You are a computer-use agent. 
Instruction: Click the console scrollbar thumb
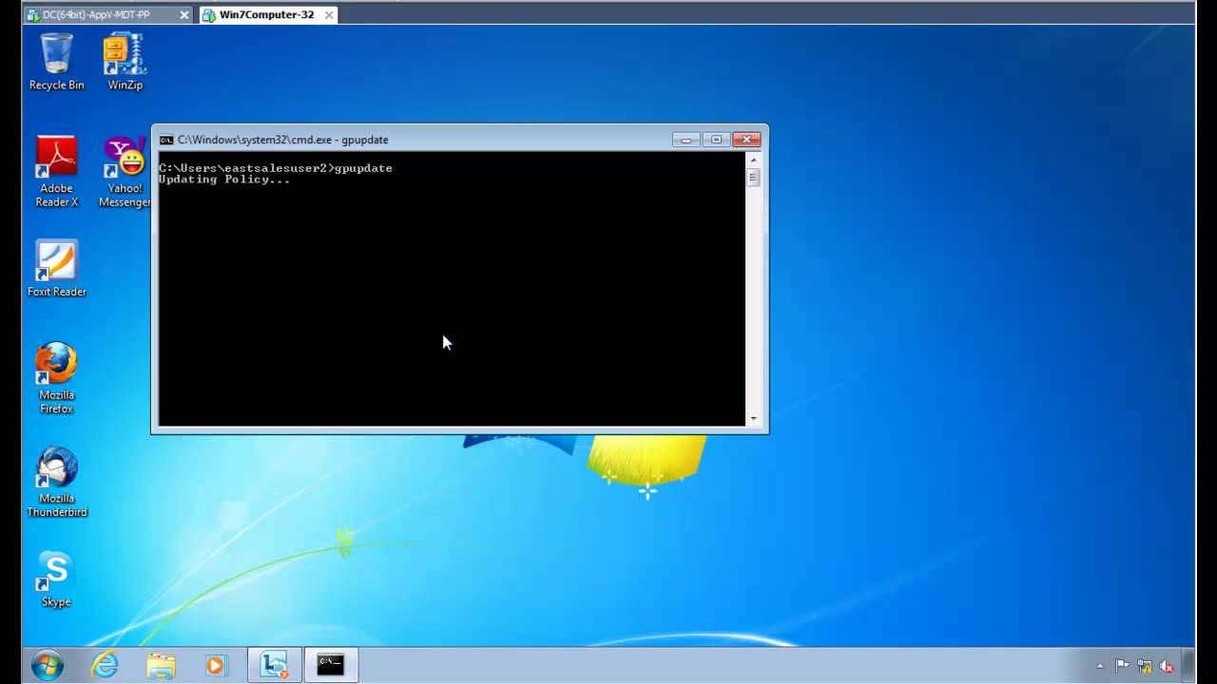[x=753, y=178]
